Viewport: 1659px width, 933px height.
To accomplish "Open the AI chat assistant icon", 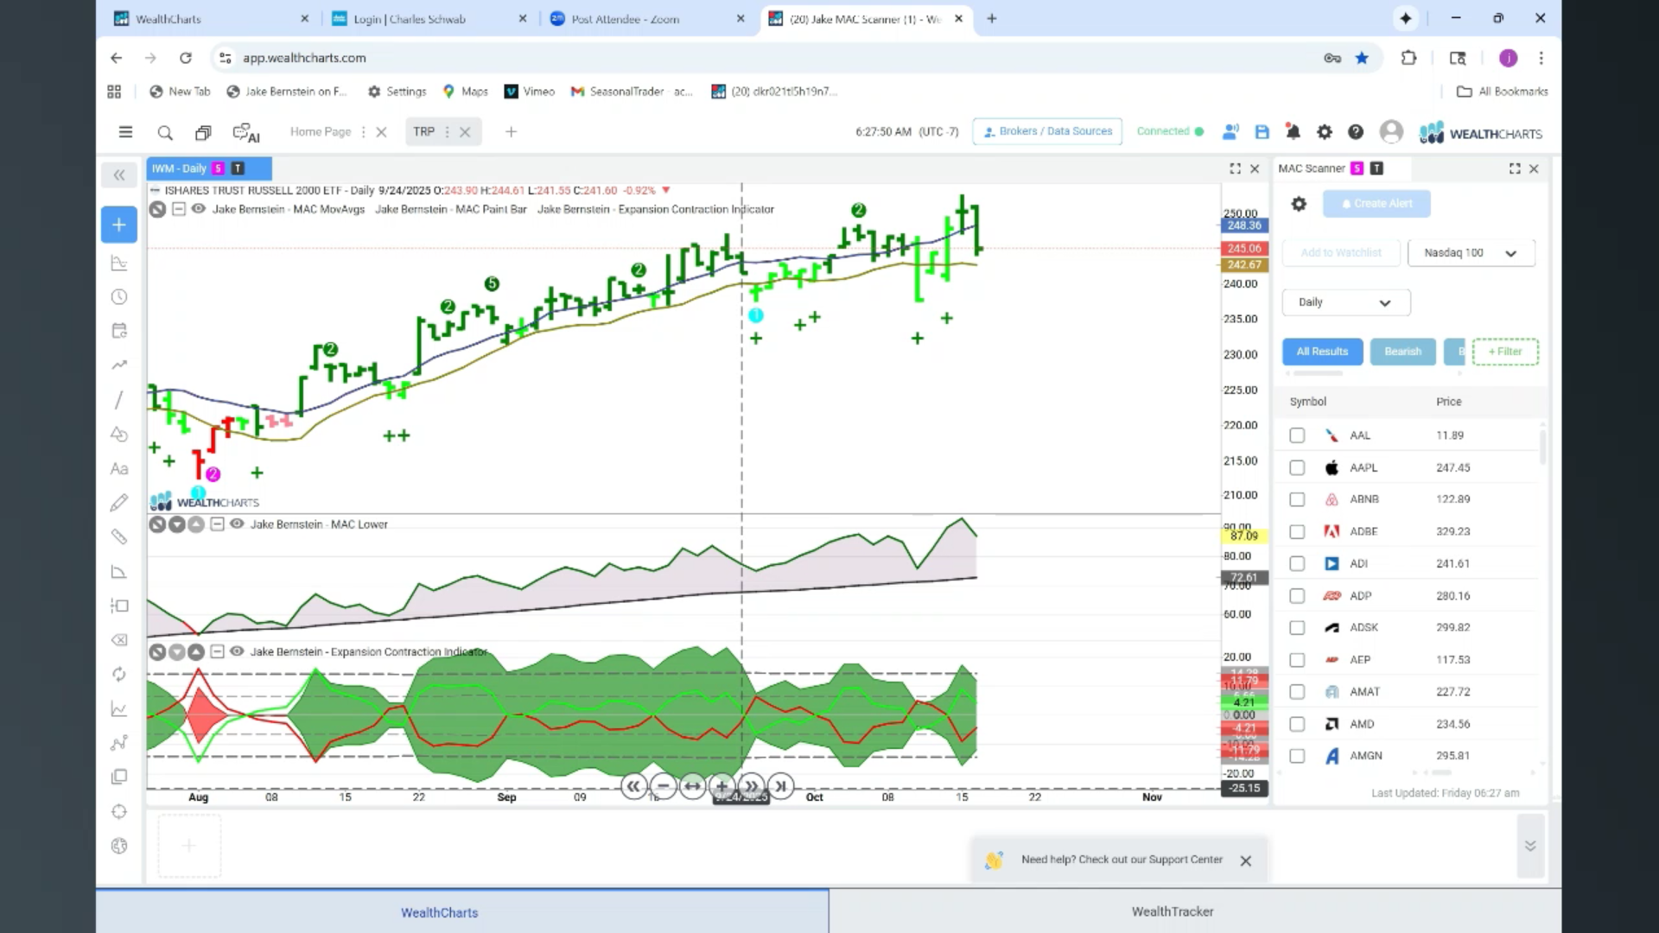I will pos(245,133).
